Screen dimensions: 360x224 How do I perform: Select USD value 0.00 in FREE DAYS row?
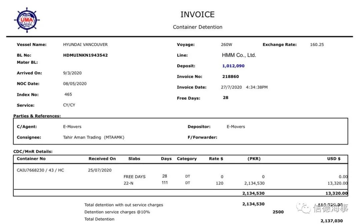(343, 177)
